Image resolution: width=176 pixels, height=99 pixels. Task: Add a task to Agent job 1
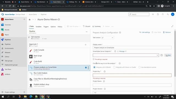coord(86,45)
